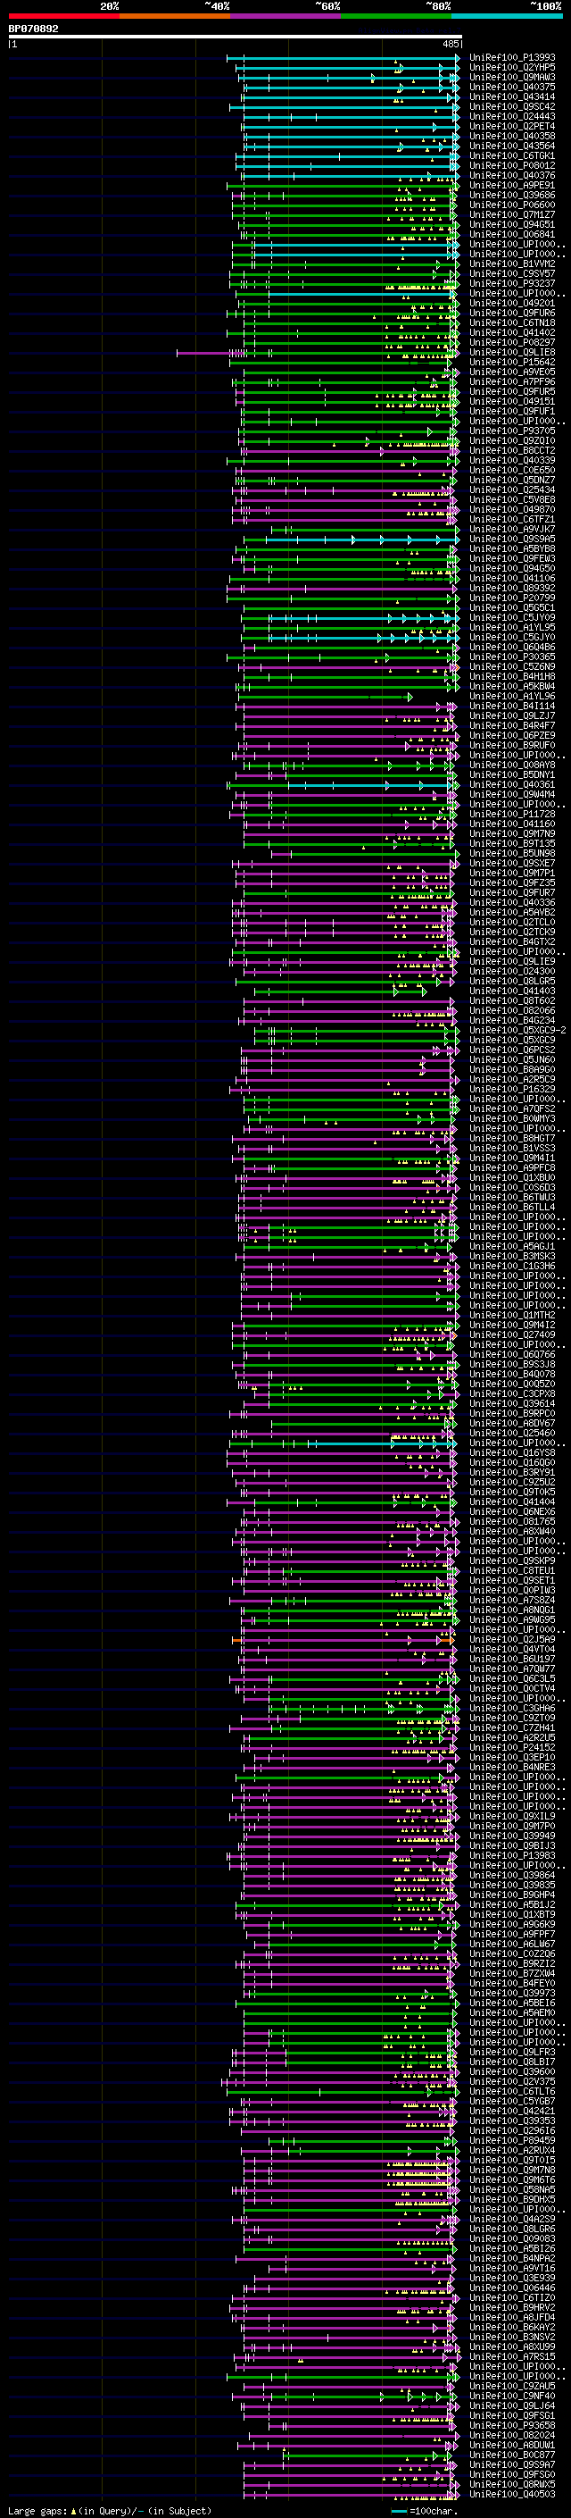The height and width of the screenshot is (2518, 571).
Task: Click the cyan alignment bar for Q9S9A5
Action: [x=361, y=540]
